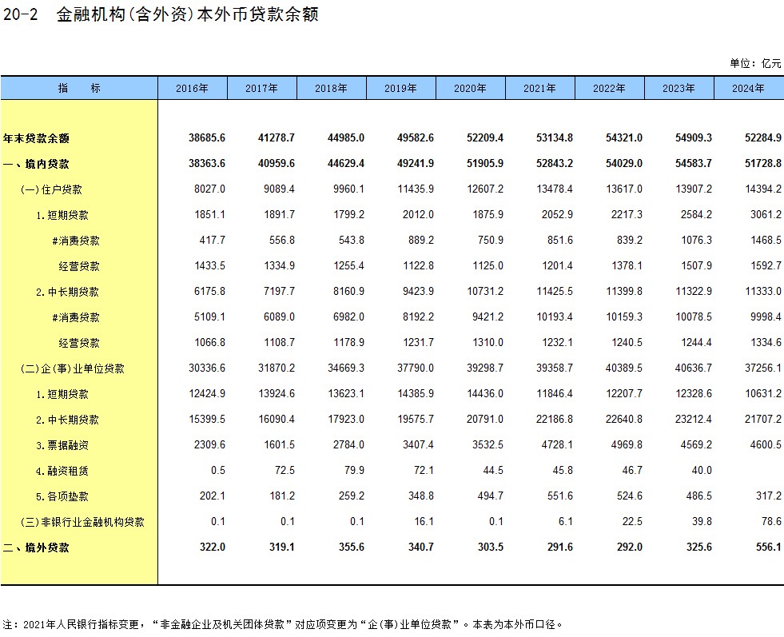Image resolution: width=784 pixels, height=637 pixels.
Task: Click the 年末贷款余额 row label
Action: [x=36, y=138]
